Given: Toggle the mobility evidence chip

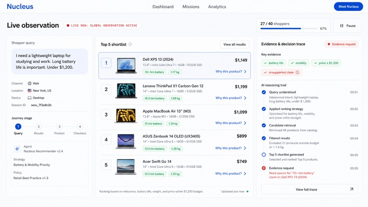Looking at the screenshot, I should click(x=299, y=63).
